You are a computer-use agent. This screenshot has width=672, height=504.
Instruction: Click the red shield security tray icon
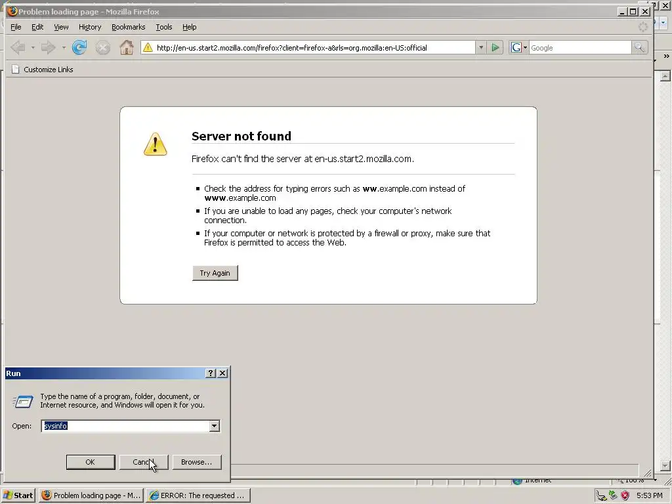pyautogui.click(x=625, y=495)
